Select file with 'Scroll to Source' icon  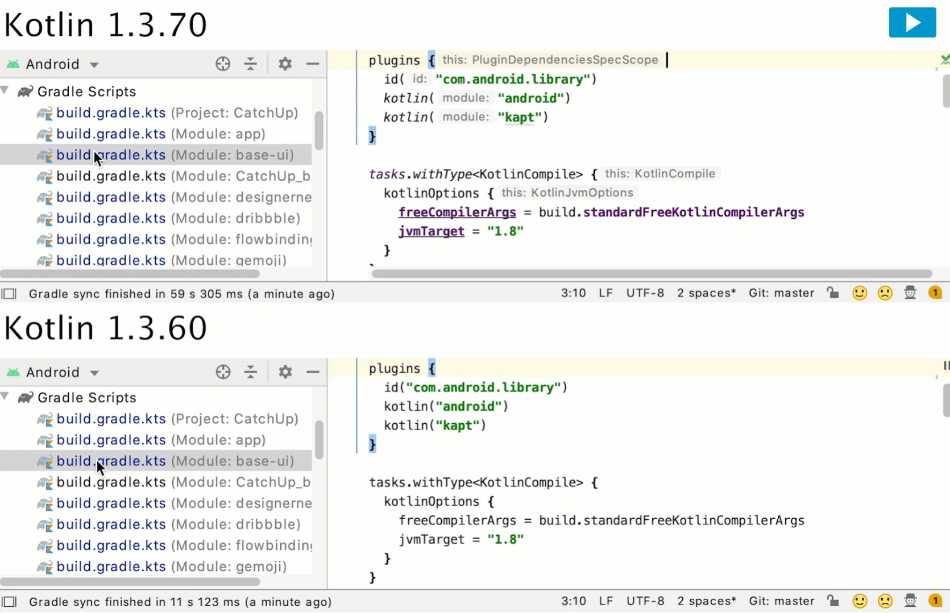[223, 64]
